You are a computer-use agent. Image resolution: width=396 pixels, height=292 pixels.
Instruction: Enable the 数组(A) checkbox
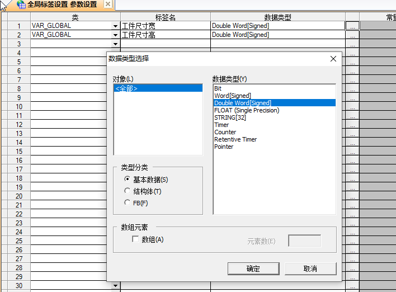coord(135,239)
